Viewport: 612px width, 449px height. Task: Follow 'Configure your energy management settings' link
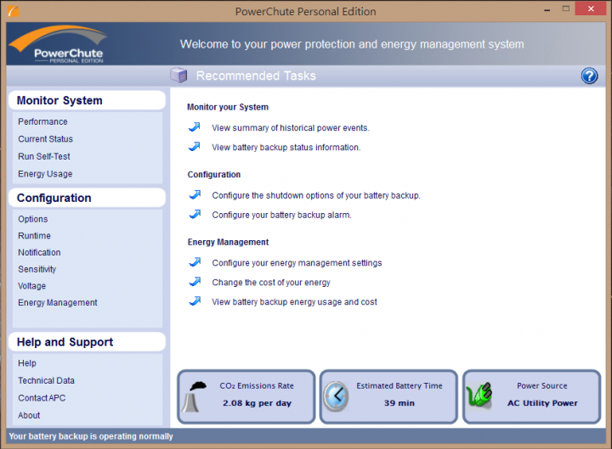(297, 263)
